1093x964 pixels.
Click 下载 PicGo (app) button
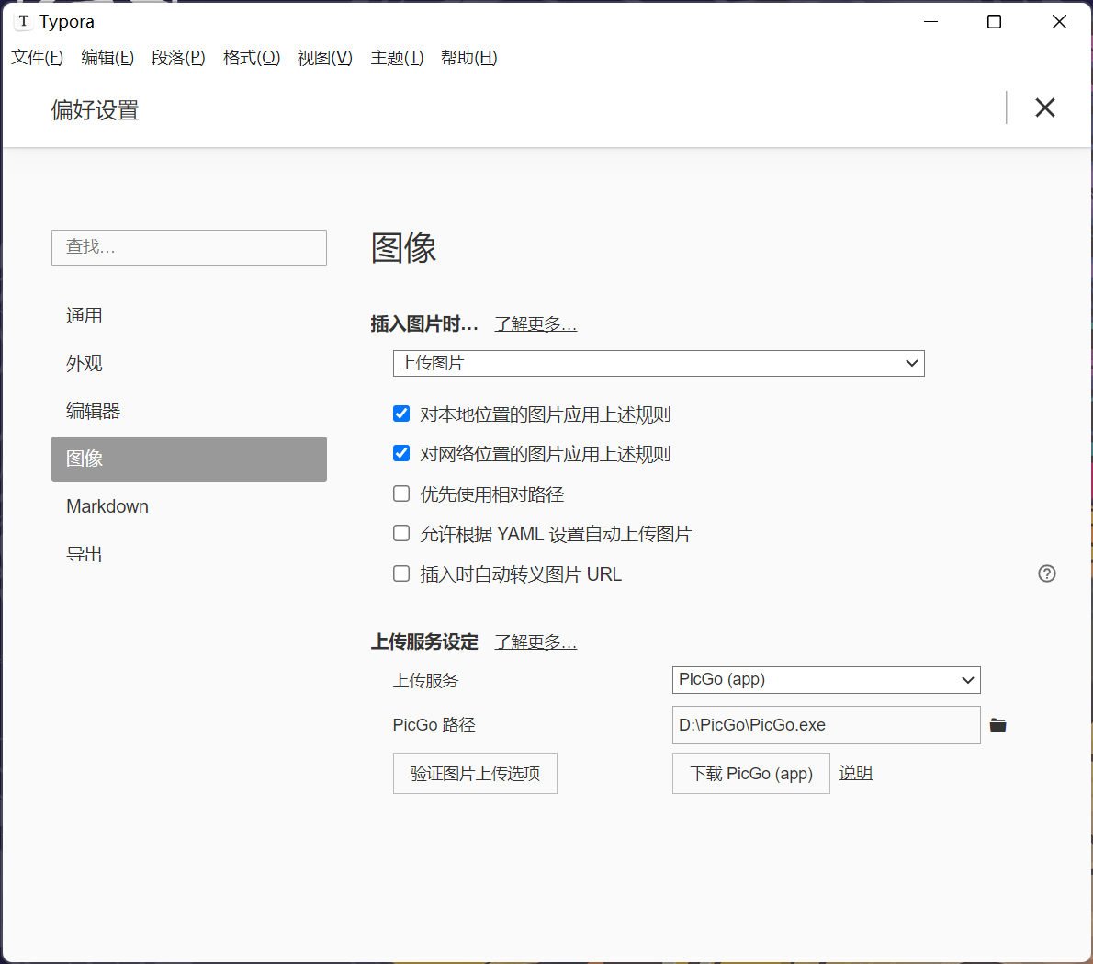(750, 773)
